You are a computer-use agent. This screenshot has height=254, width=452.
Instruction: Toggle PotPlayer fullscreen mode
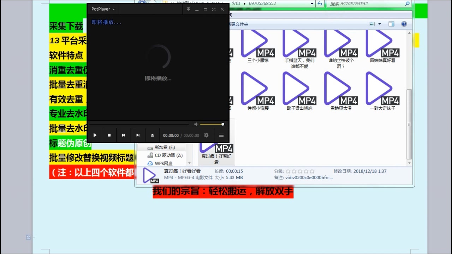(x=214, y=9)
